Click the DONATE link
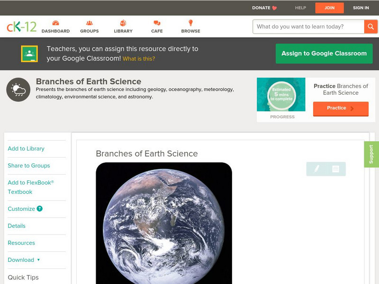This screenshot has height=284, width=379. [x=261, y=8]
